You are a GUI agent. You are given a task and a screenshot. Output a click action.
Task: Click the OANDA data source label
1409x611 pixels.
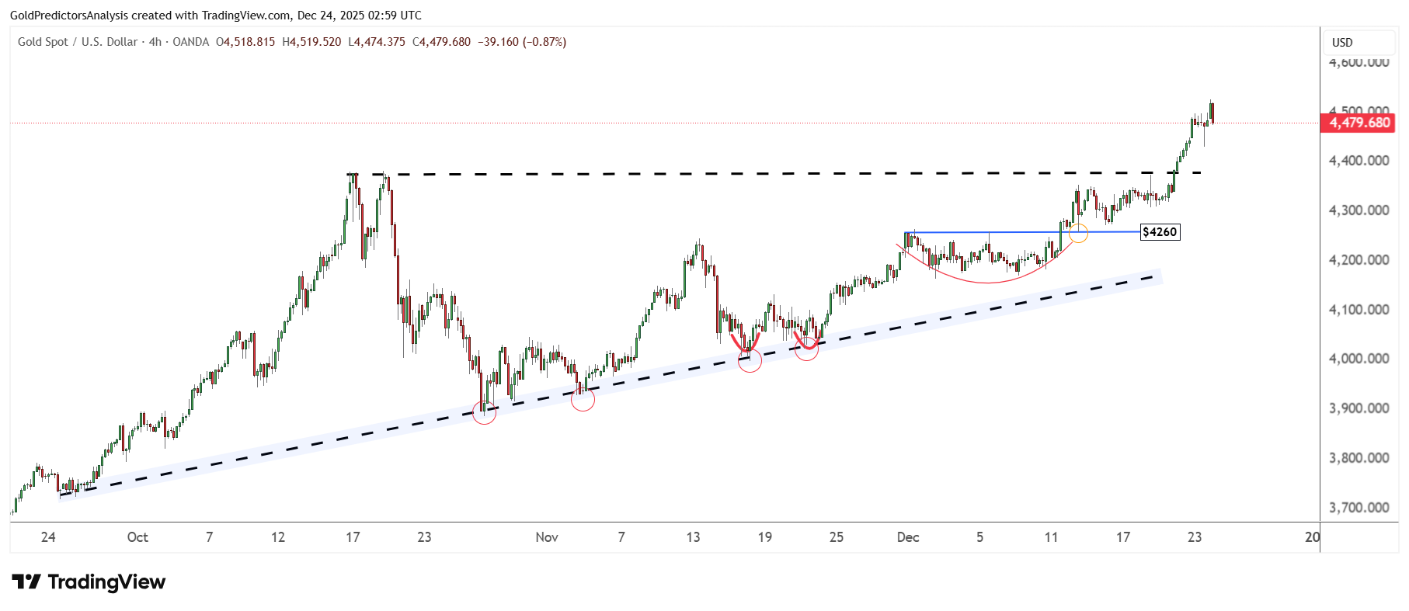[x=191, y=42]
